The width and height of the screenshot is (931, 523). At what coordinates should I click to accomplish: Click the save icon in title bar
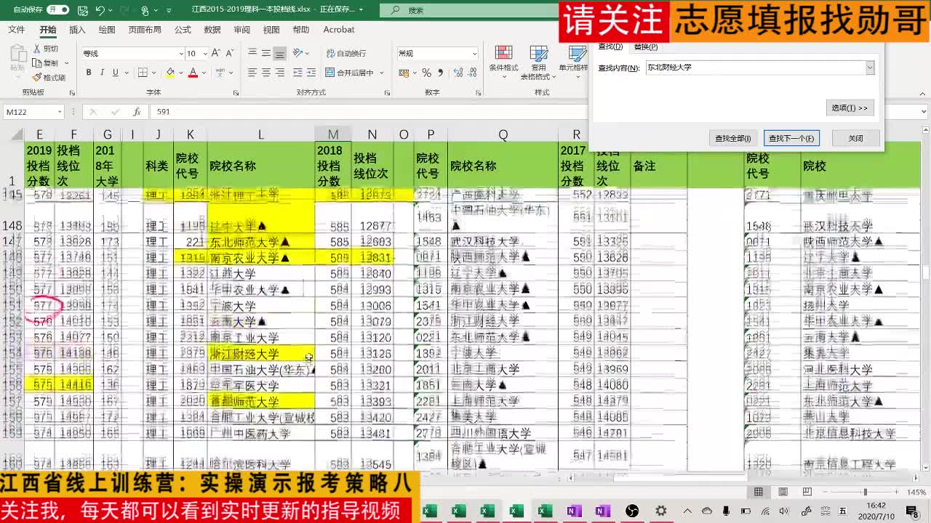point(81,10)
